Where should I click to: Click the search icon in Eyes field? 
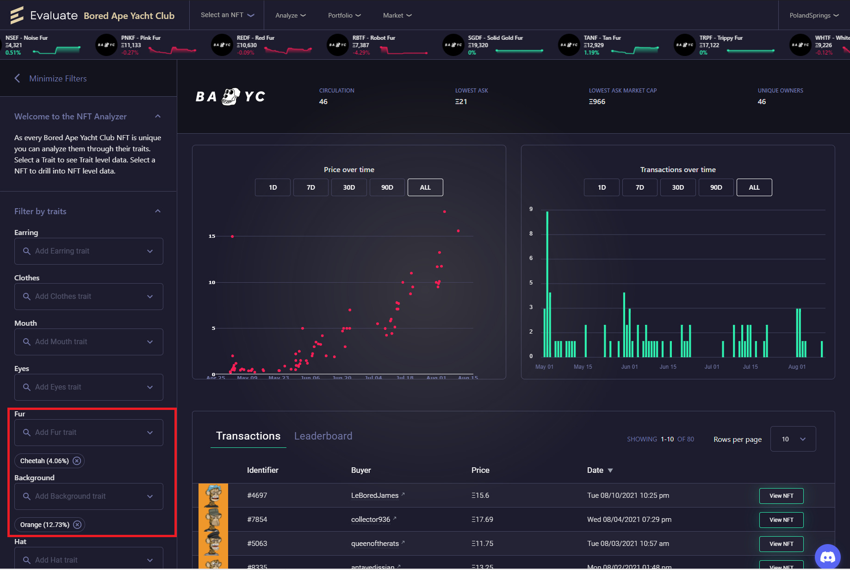(27, 387)
